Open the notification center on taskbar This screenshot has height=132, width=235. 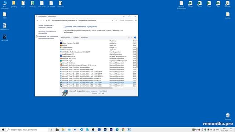point(231,129)
